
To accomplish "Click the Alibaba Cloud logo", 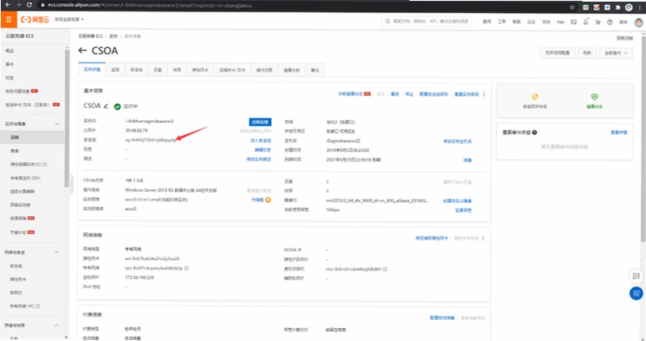I will click(x=35, y=19).
